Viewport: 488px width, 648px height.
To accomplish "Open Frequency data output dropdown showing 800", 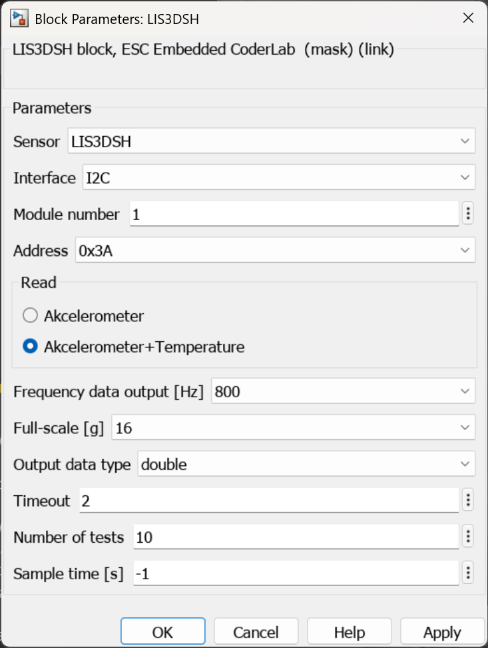I will [344, 391].
